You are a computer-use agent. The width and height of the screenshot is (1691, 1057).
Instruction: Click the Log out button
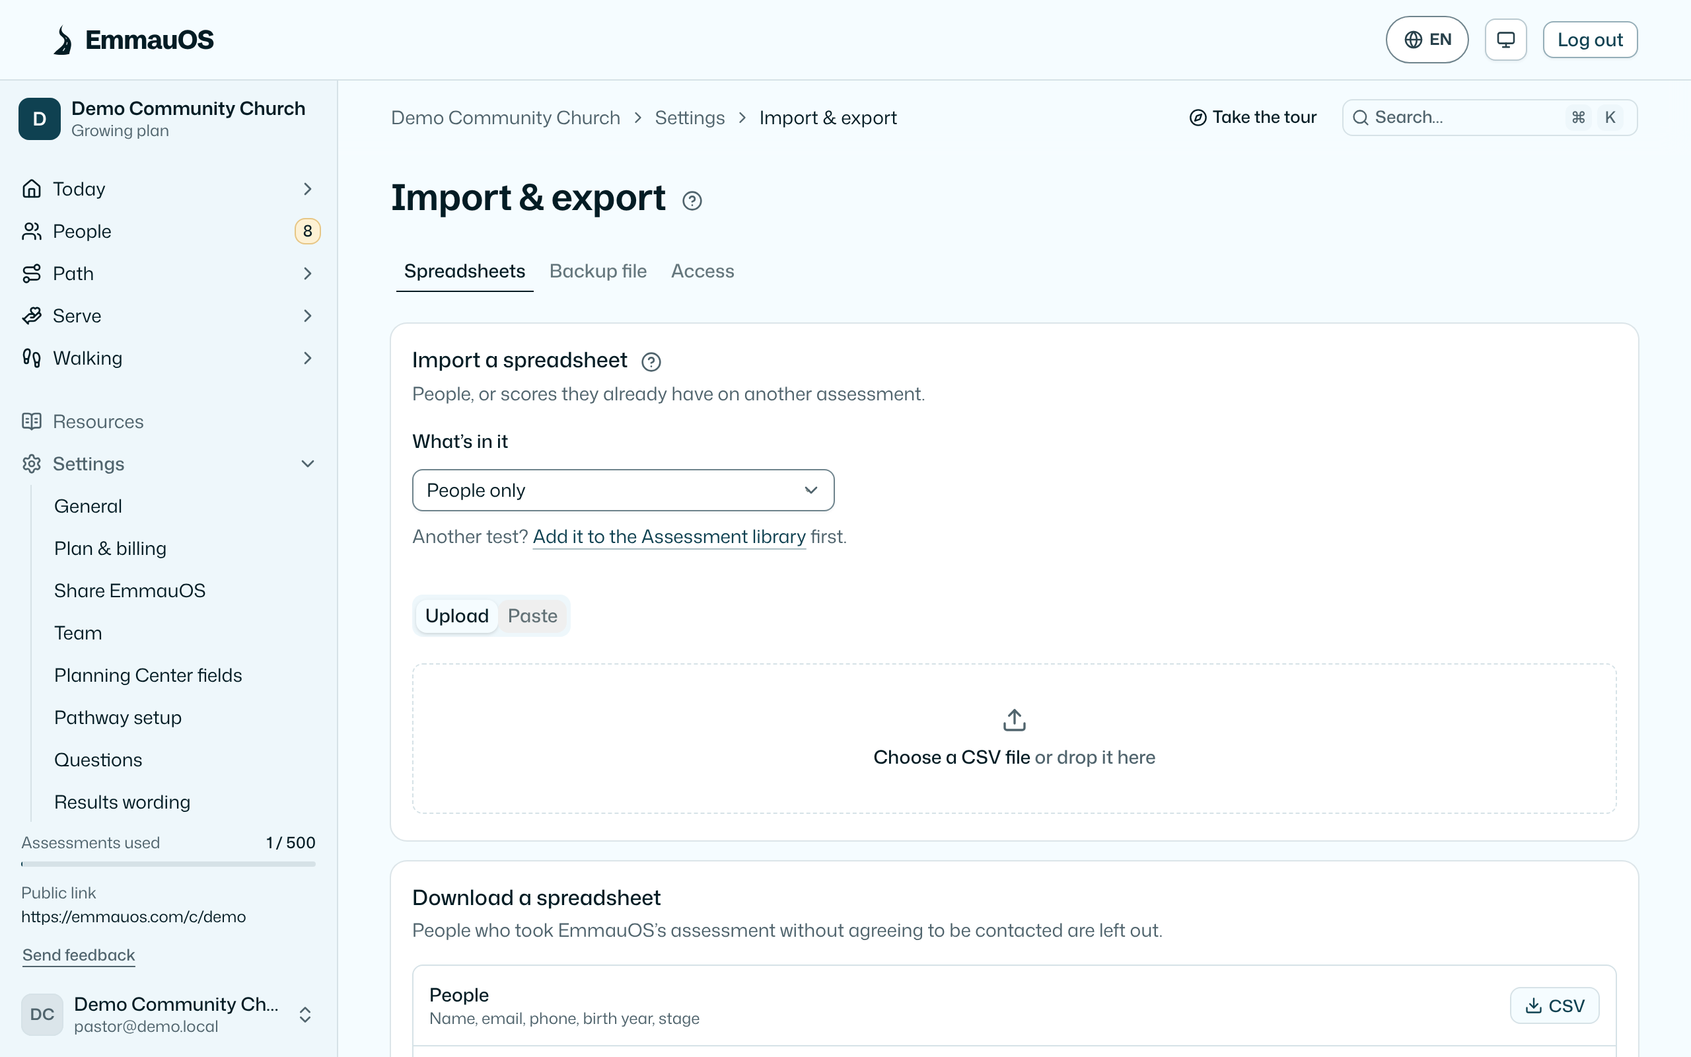point(1590,40)
